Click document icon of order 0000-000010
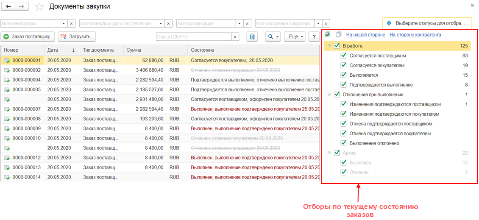479x220 pixels. 6,139
